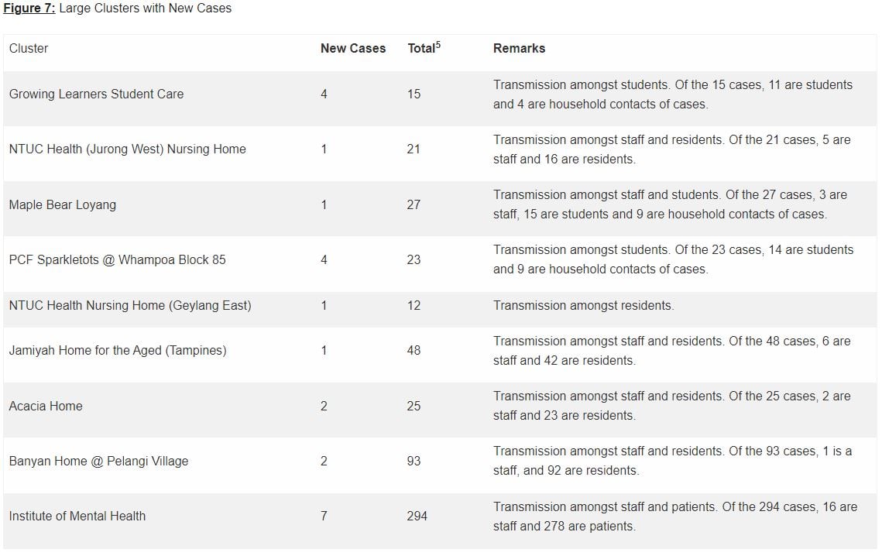Click the Acacia Home cluster name

[x=46, y=406]
